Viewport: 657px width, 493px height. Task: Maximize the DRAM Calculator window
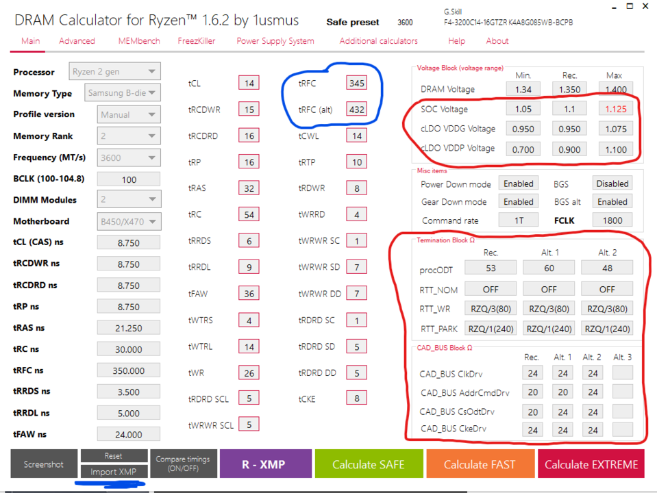click(630, 6)
